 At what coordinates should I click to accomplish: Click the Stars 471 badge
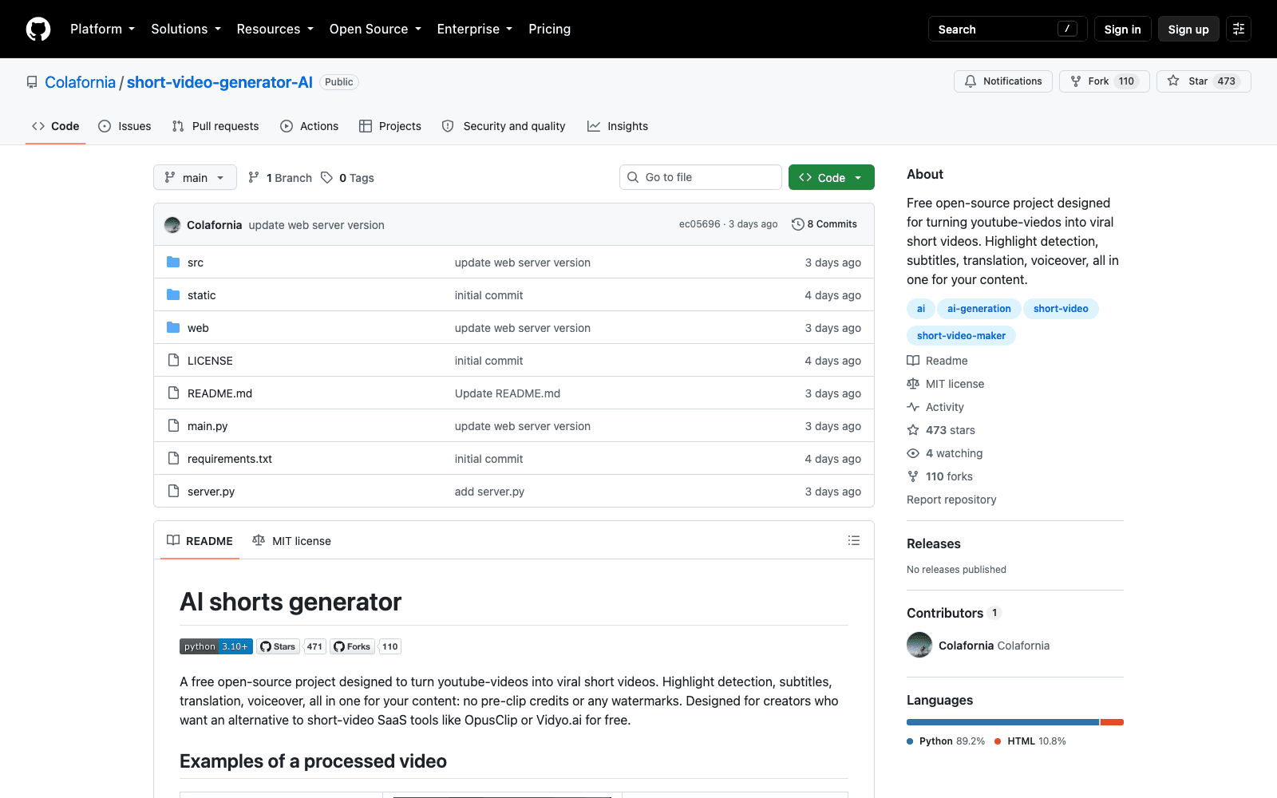tap(291, 646)
